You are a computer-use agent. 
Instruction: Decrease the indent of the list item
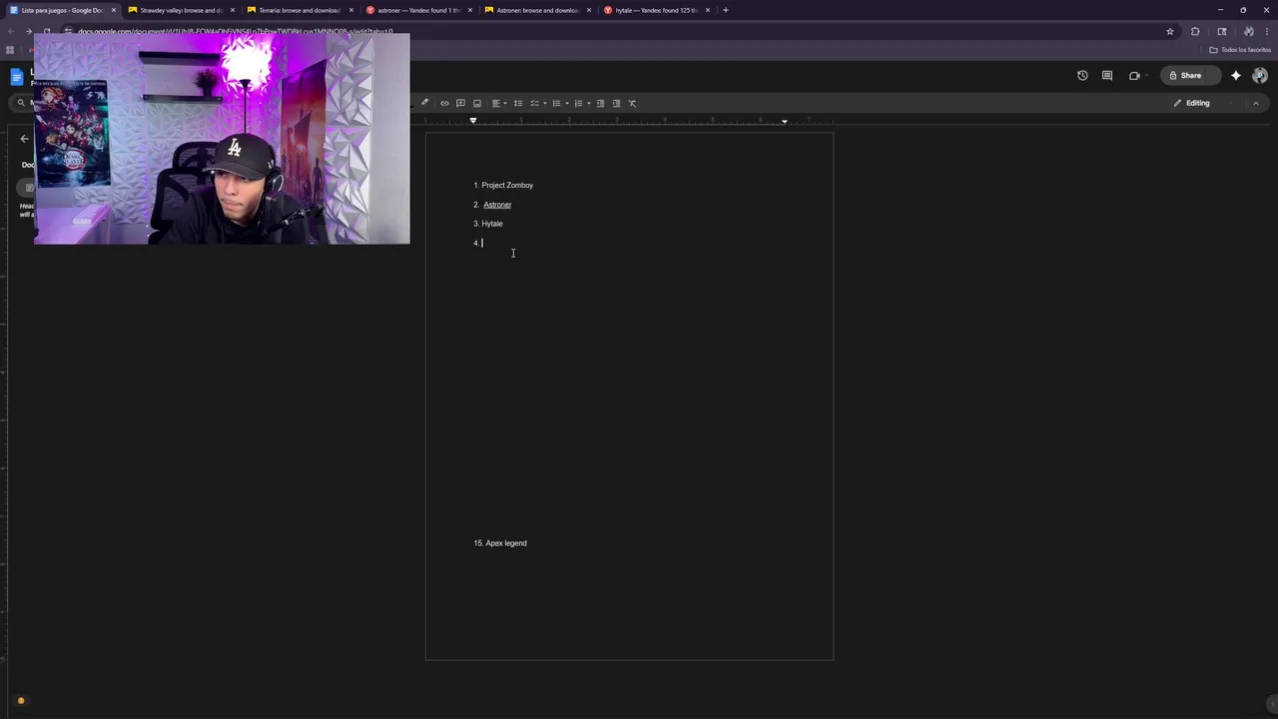tap(600, 103)
